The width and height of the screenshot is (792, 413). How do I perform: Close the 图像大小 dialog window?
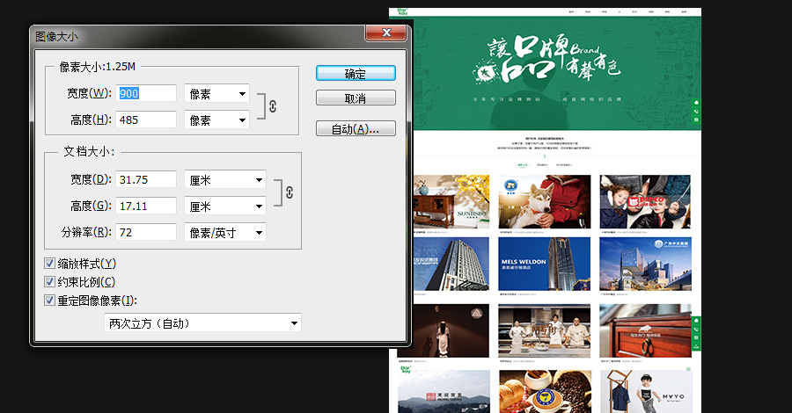pos(386,33)
